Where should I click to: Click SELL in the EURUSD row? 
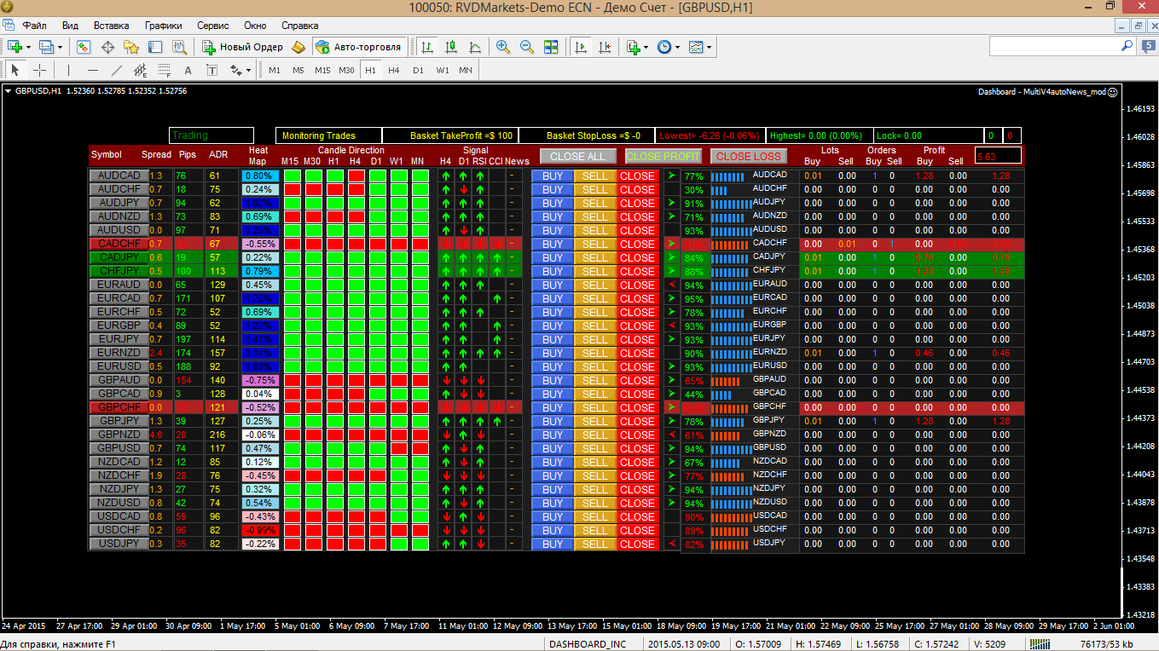[594, 366]
